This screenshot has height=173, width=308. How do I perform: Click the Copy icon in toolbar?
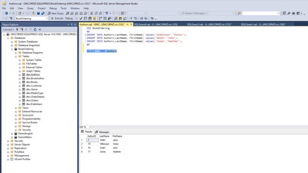pyautogui.click(x=96, y=13)
